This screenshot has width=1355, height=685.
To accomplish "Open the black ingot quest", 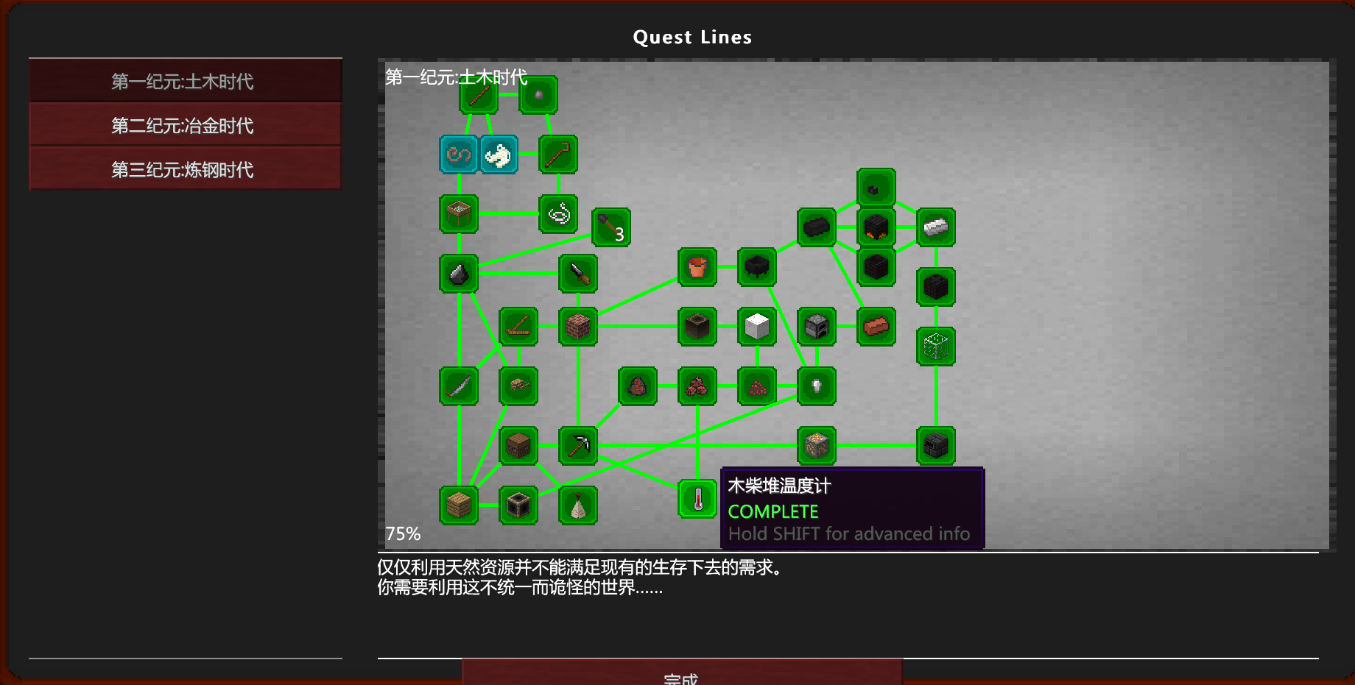I will point(817,227).
